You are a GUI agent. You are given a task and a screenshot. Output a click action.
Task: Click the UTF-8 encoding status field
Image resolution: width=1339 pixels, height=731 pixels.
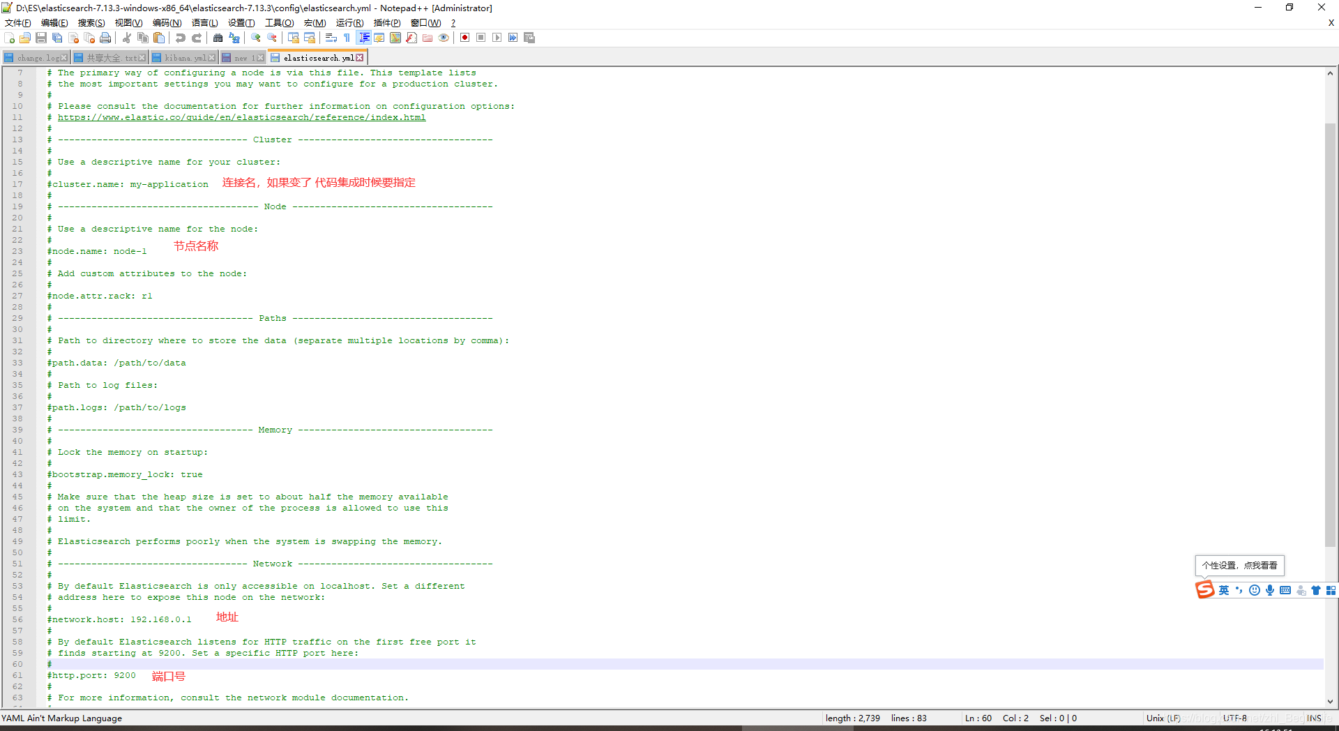[x=1235, y=718]
